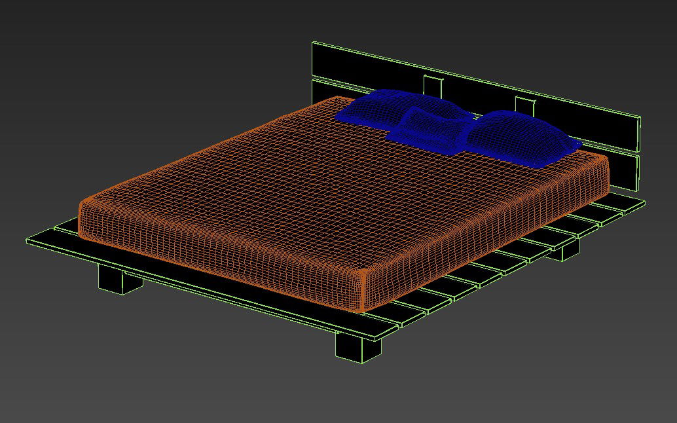Select the middle blue pillow
Screen dimensions: 677x423
[x=432, y=128]
